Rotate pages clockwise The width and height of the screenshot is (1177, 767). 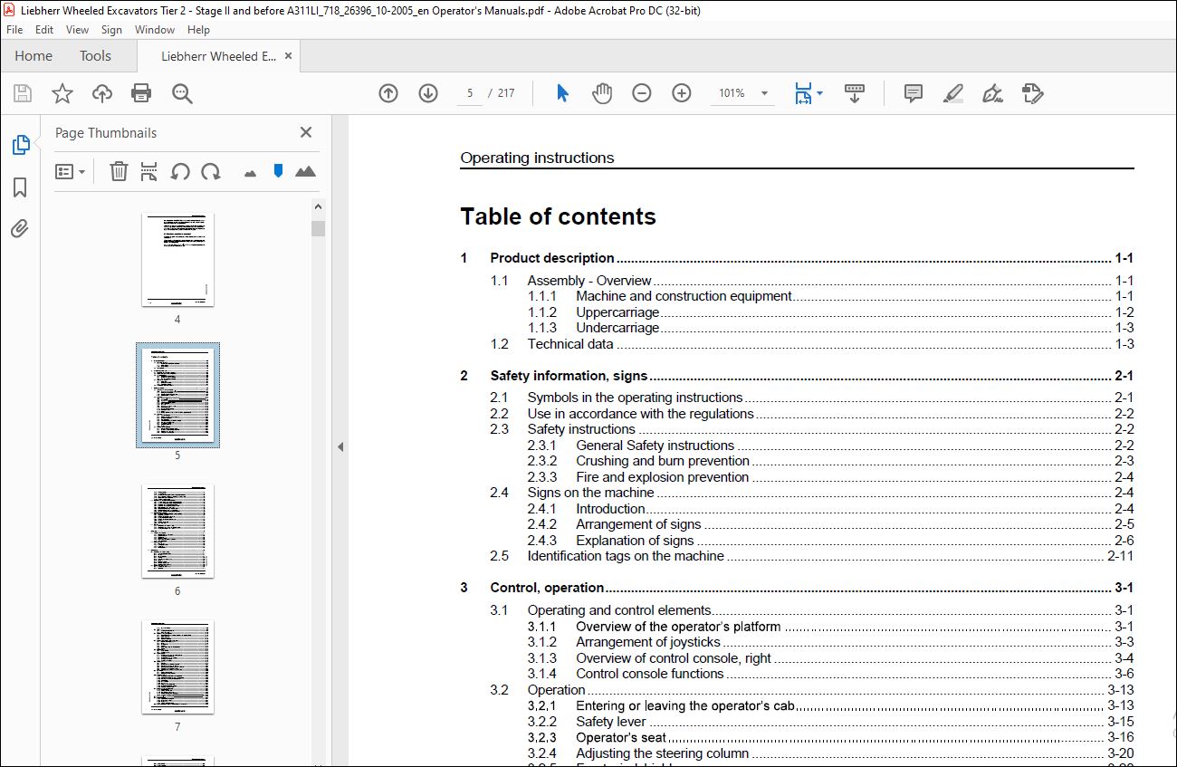(x=211, y=171)
